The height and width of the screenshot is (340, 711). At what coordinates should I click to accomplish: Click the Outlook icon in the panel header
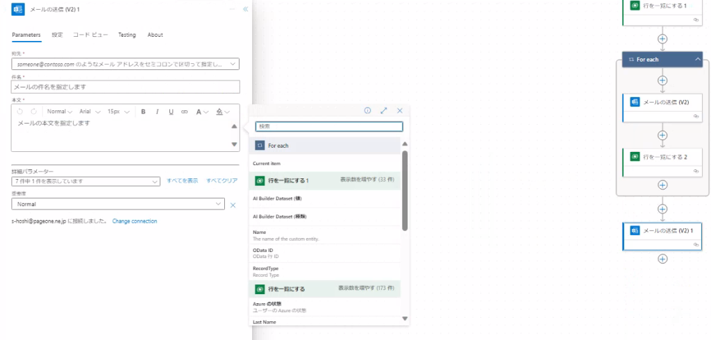[x=18, y=10]
